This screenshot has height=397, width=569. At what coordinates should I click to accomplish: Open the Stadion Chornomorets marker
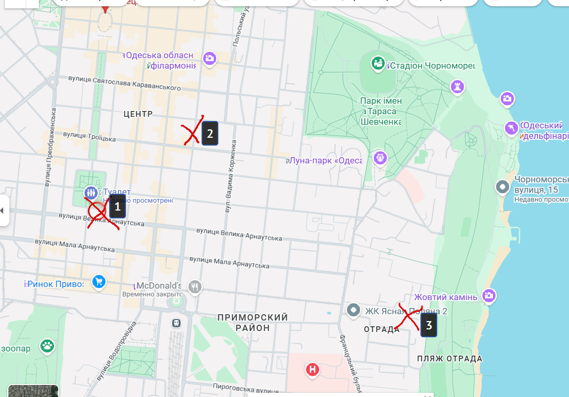pyautogui.click(x=378, y=63)
